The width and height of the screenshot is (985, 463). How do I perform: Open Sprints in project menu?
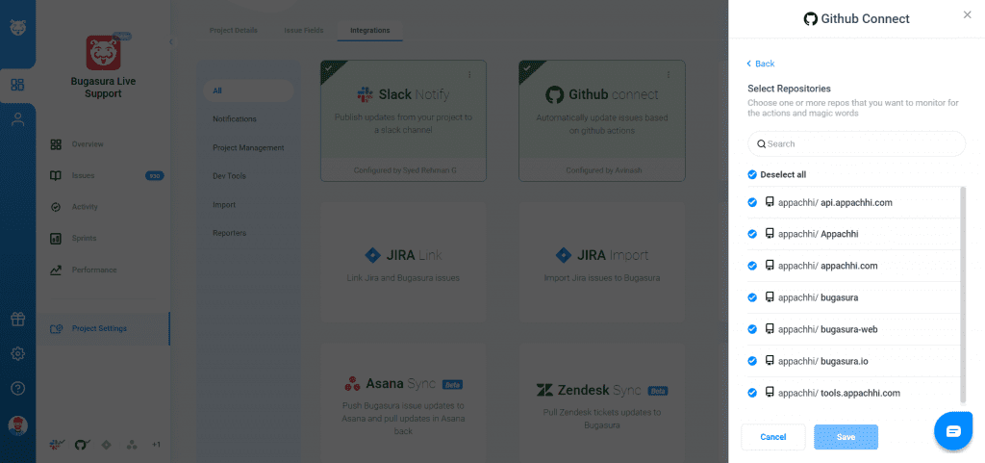85,238
